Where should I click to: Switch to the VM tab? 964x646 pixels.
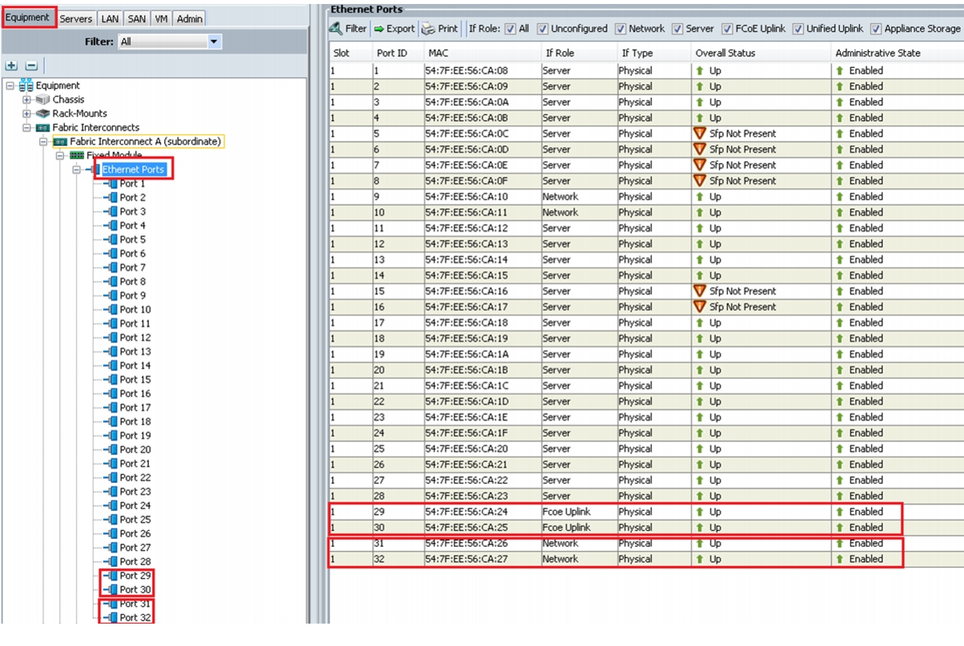click(162, 18)
